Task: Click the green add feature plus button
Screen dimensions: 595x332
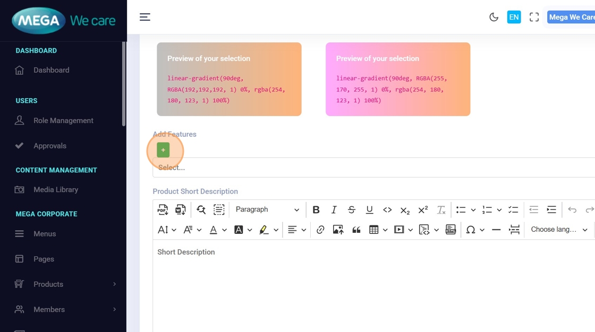Action: pos(163,150)
